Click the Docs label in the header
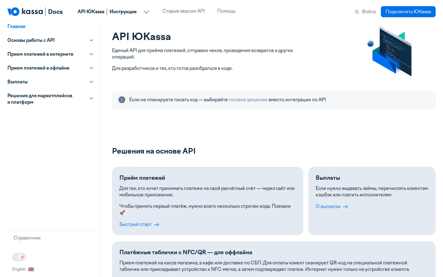The width and height of the screenshot is (443, 277). tap(55, 12)
